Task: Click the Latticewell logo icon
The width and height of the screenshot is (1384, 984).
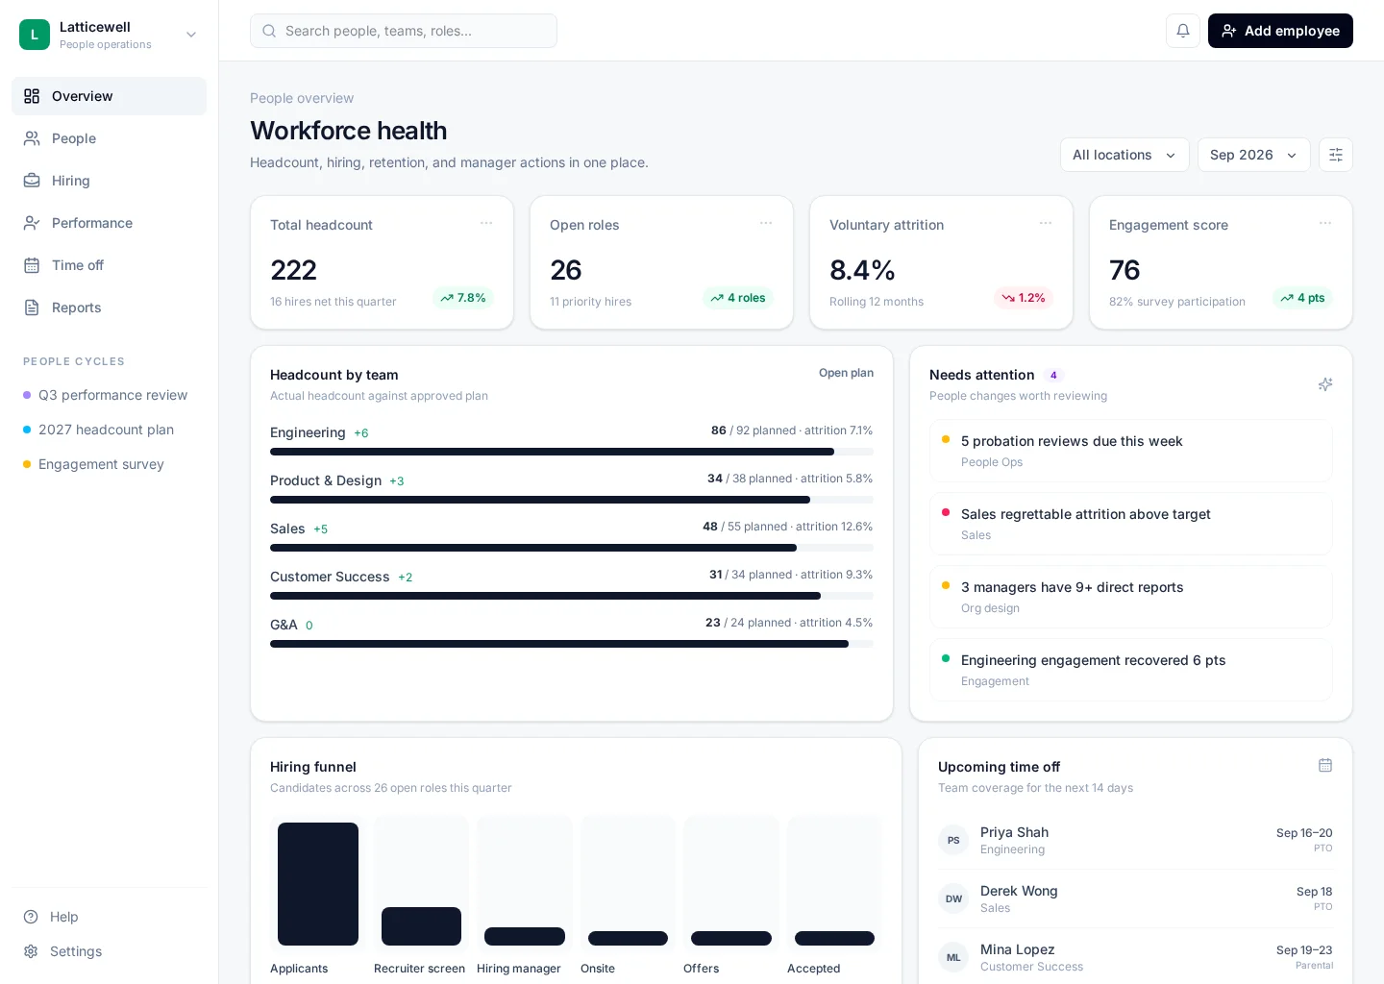Action: (35, 35)
